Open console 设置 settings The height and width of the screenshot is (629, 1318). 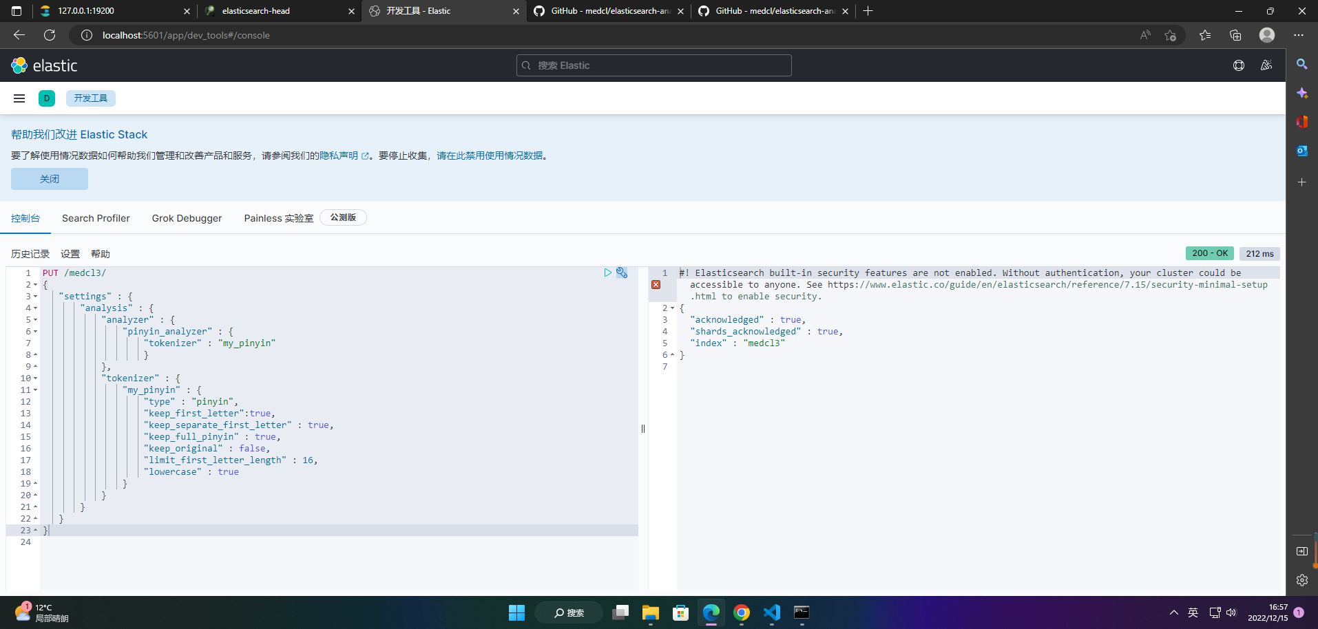click(x=70, y=254)
